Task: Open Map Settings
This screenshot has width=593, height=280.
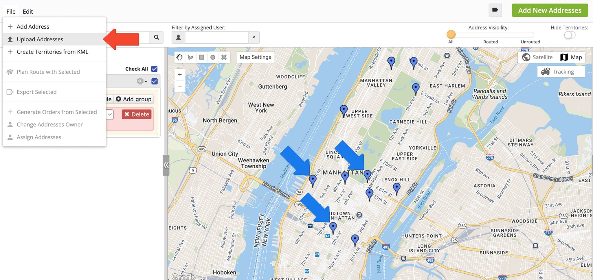Action: [x=255, y=57]
